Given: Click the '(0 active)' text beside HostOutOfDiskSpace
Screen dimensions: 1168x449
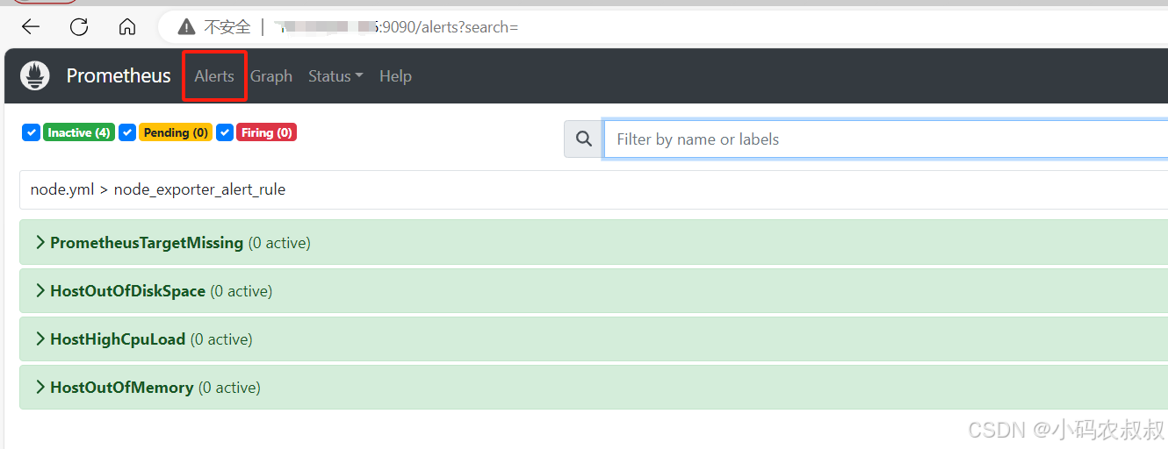Looking at the screenshot, I should click(x=241, y=291).
